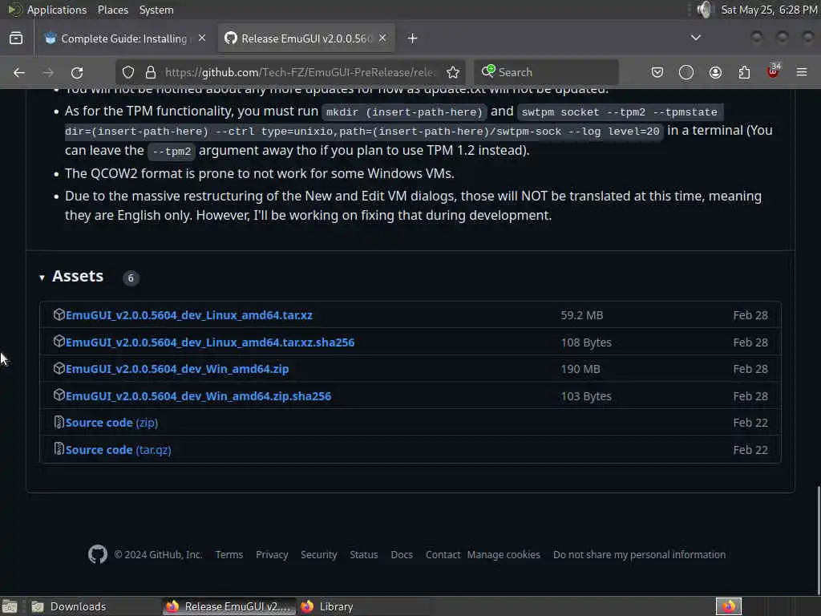
Task: Click the volume speaker icon in panel
Action: tap(706, 10)
